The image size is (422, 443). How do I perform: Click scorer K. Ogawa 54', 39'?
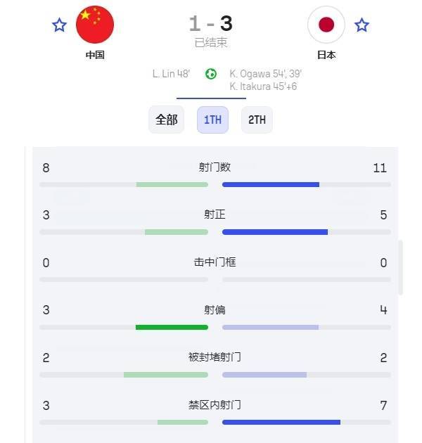[x=265, y=73]
